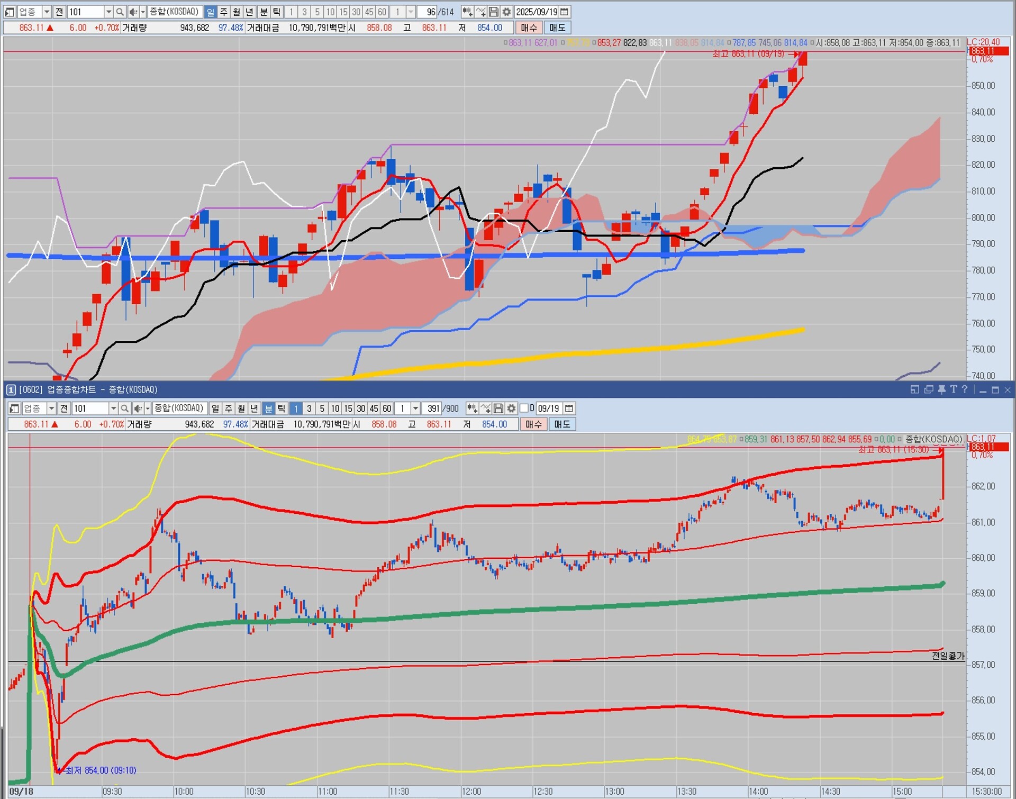Viewport: 1016px width, 799px height.
Task: Click the speaker sound icon in the bottom chart toolbar
Action: pyautogui.click(x=137, y=408)
